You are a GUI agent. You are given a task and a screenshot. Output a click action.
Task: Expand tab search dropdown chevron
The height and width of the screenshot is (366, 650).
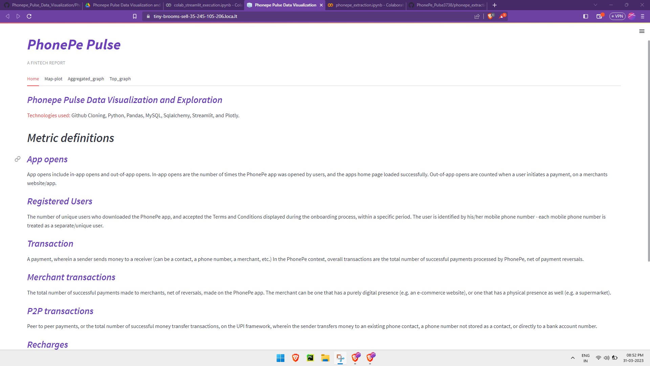click(x=595, y=5)
